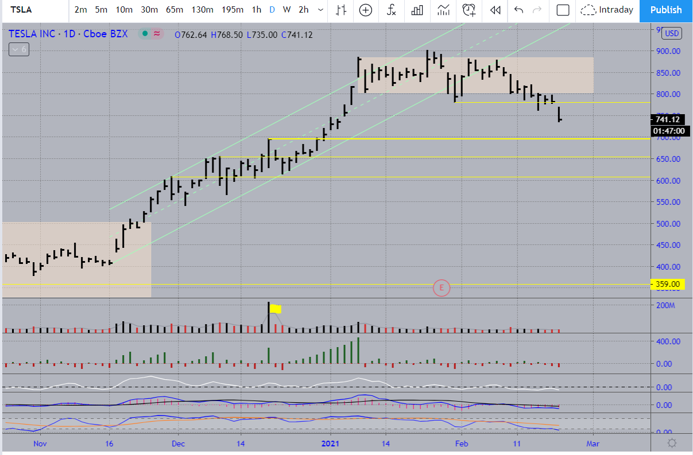Open the bar style chart type selector

(x=342, y=10)
